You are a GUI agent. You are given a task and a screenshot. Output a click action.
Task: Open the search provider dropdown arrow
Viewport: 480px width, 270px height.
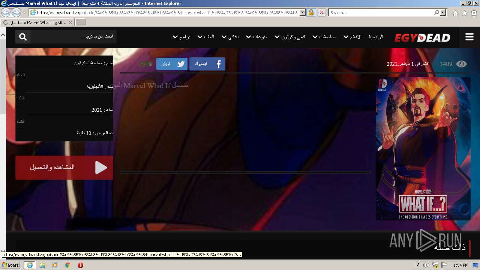pyautogui.click(x=443, y=12)
